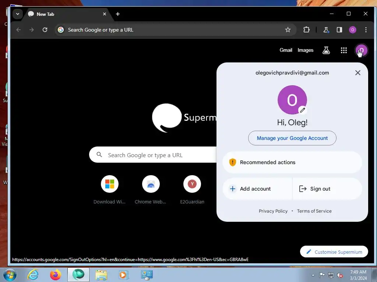
Task: Open the Privacy Policy link
Action: [273, 211]
